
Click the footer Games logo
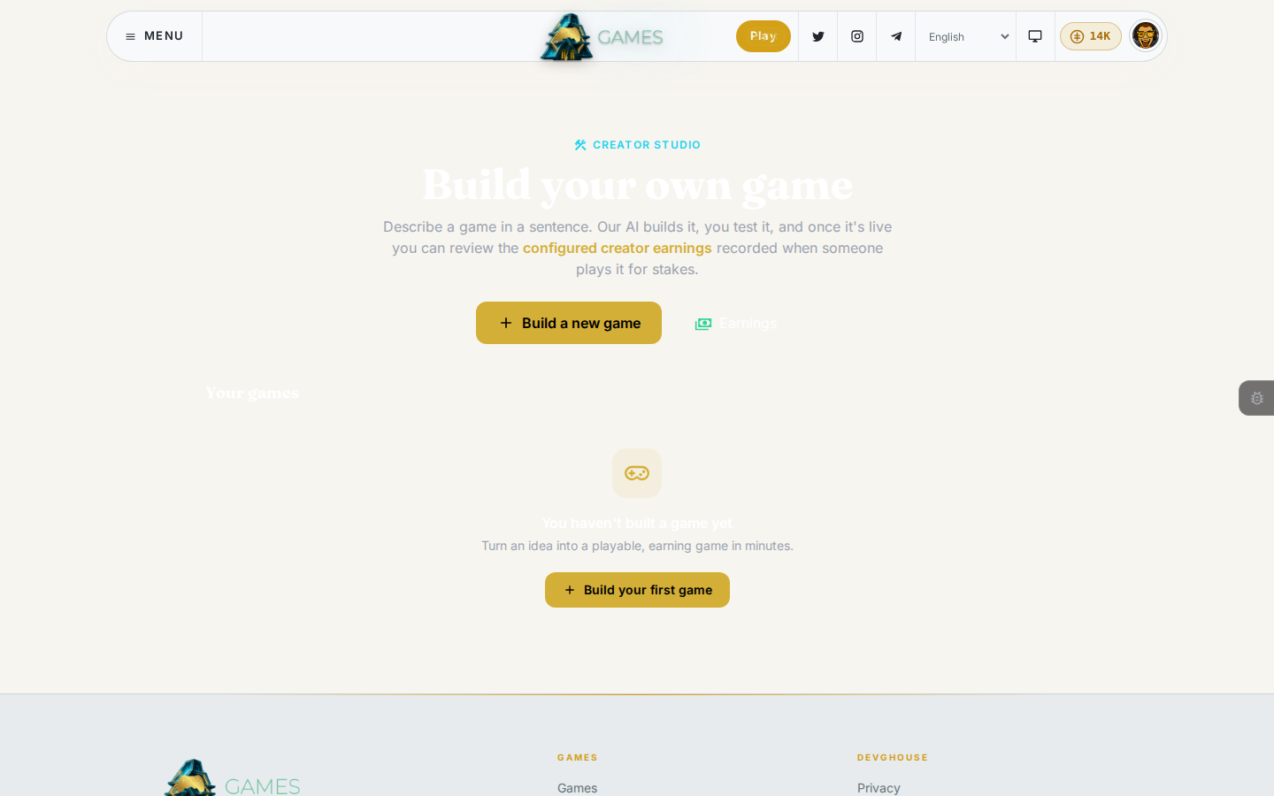[x=233, y=778]
